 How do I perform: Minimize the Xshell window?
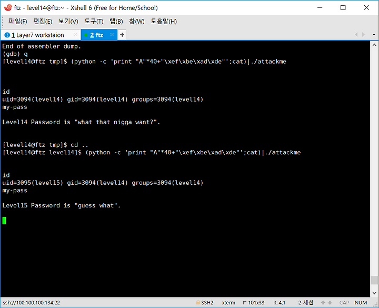pos(320,8)
